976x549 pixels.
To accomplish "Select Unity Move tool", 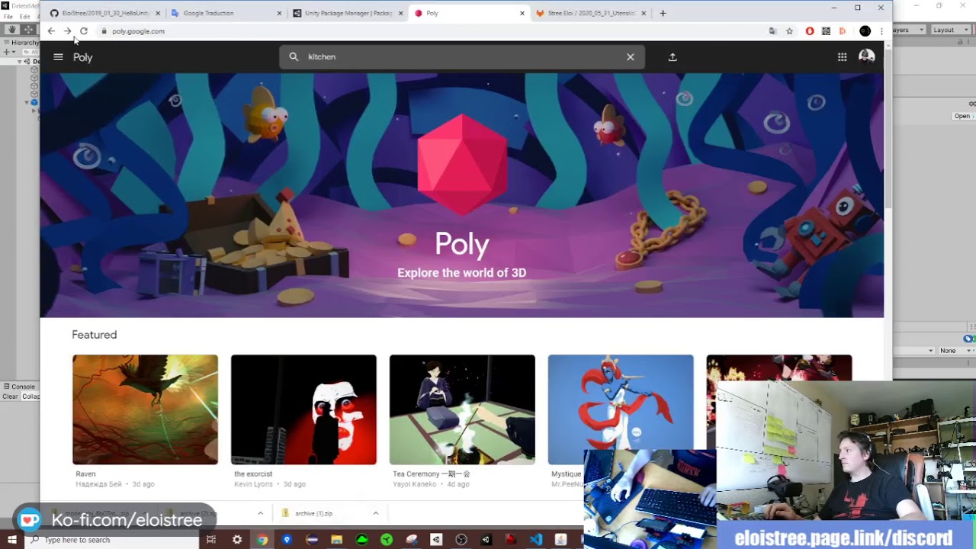I will [x=29, y=29].
